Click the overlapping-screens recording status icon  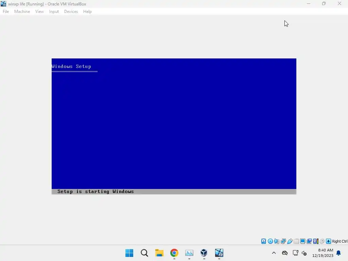[309, 241]
